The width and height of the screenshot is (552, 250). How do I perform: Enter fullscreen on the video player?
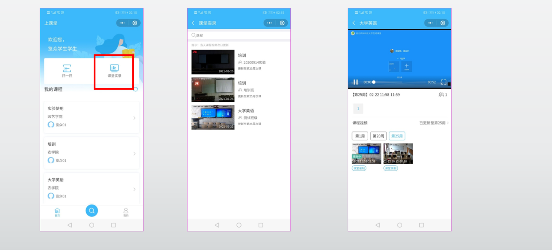443,82
